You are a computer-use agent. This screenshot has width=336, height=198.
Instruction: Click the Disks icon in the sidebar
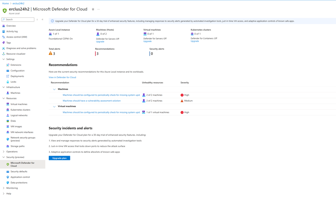pos(8,121)
